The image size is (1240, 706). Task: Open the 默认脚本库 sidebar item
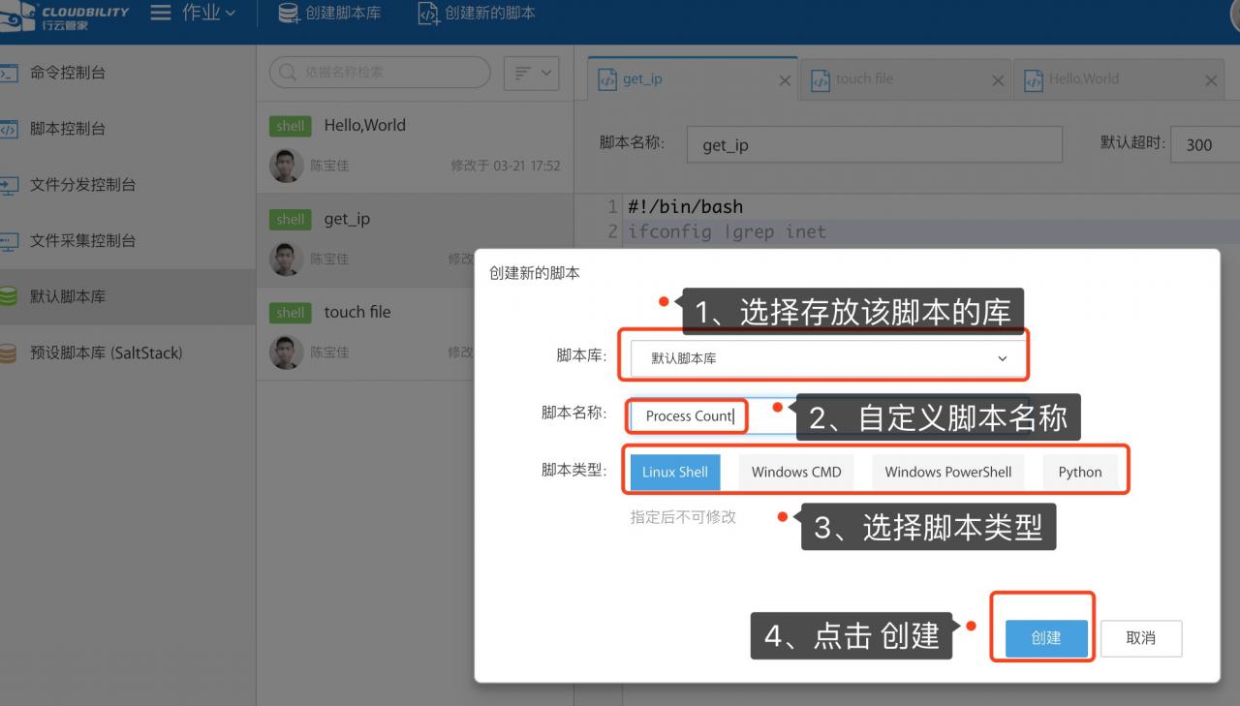(68, 297)
